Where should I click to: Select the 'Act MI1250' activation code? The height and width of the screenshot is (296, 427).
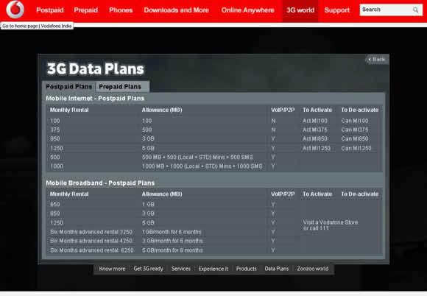[317, 149]
